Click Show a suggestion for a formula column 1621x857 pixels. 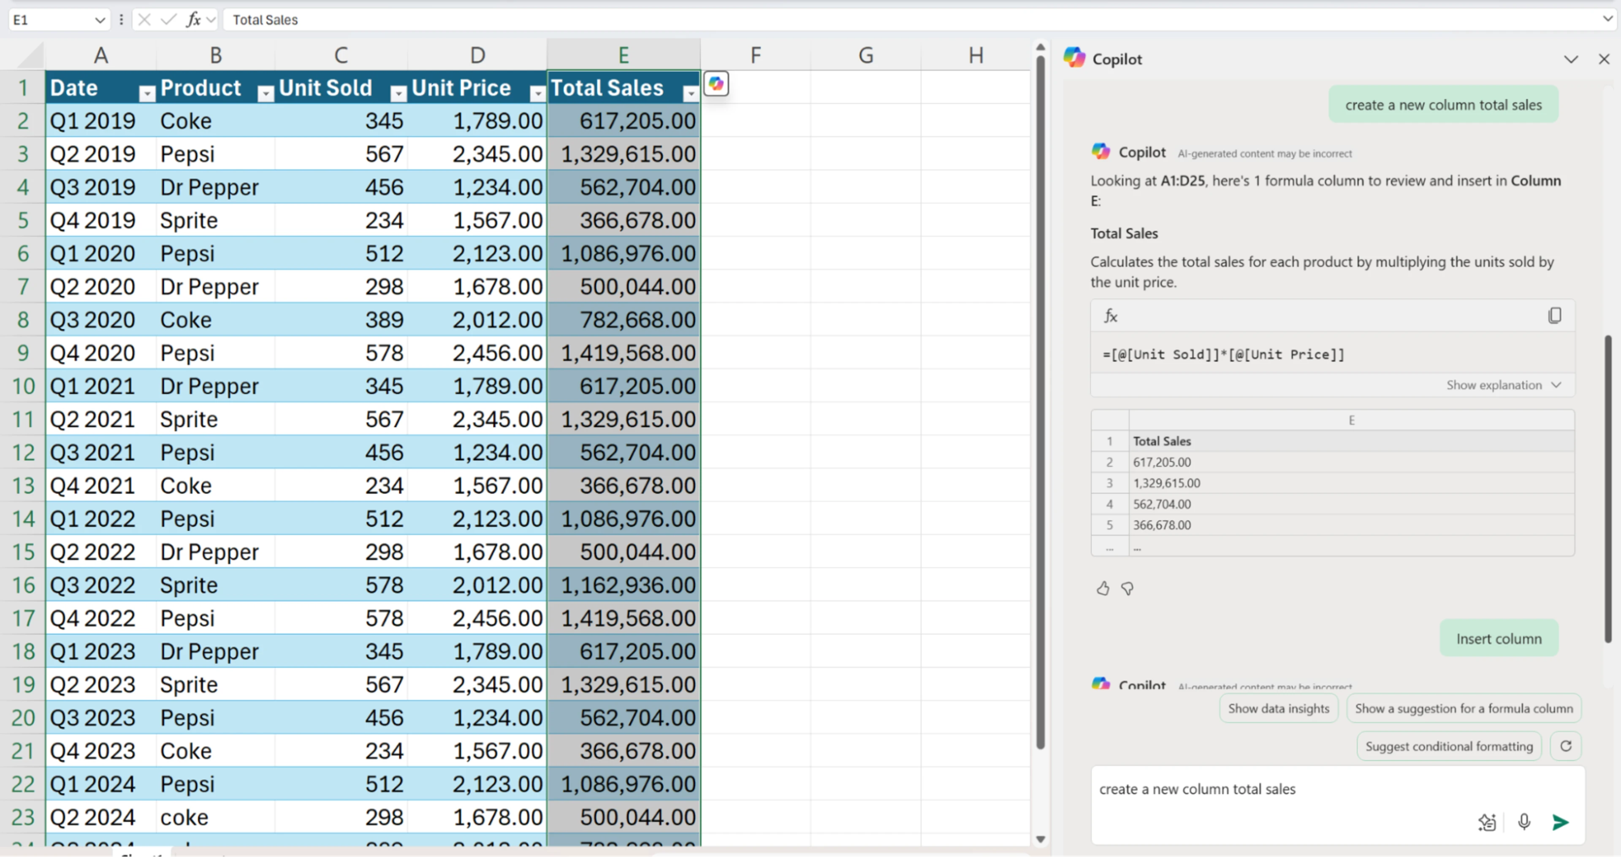[1464, 708]
